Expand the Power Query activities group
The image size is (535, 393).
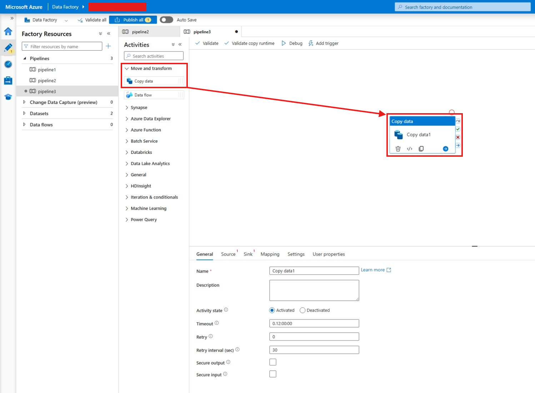(x=127, y=220)
